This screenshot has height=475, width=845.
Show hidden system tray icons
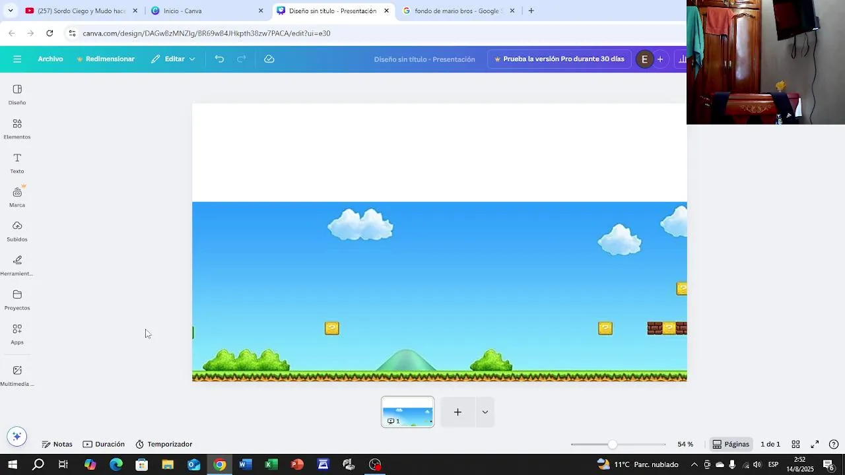click(x=694, y=464)
